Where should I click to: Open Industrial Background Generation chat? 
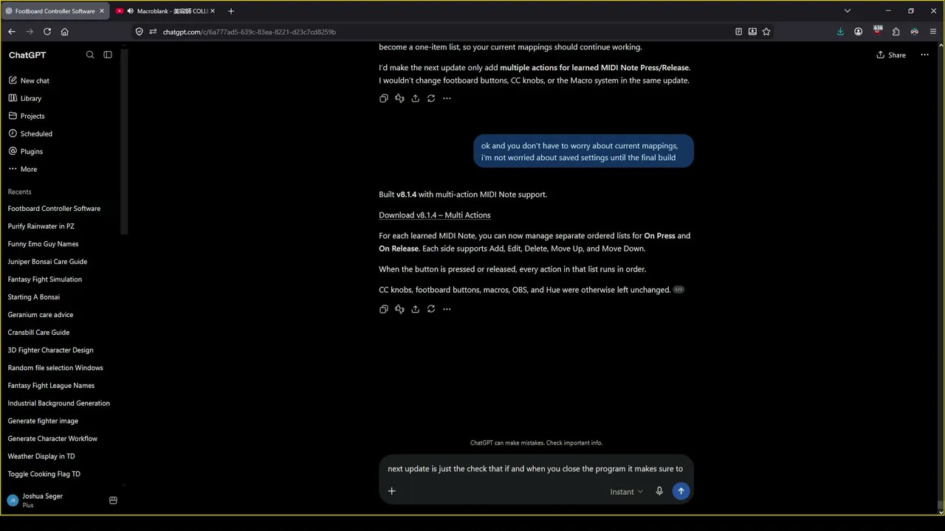59,403
